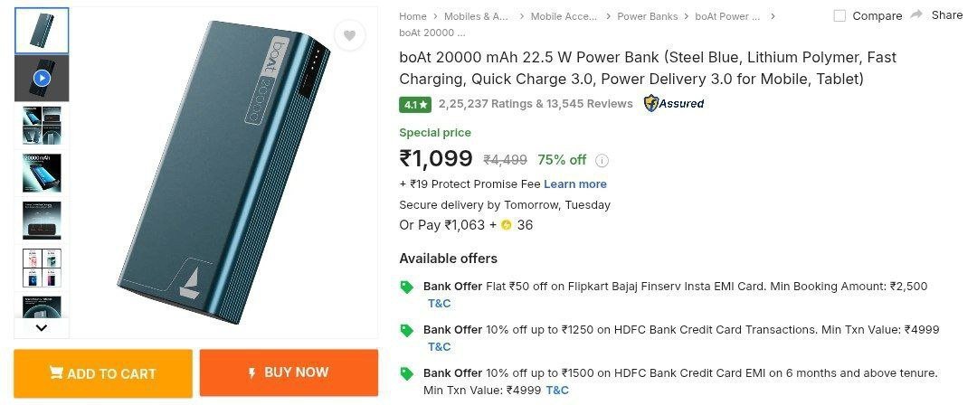This screenshot has height=405, width=977.
Task: Open T&C for Bajaj Finserv offer
Action: 439,304
